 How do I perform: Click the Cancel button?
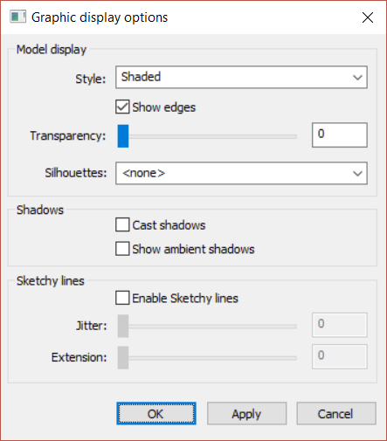[336, 413]
